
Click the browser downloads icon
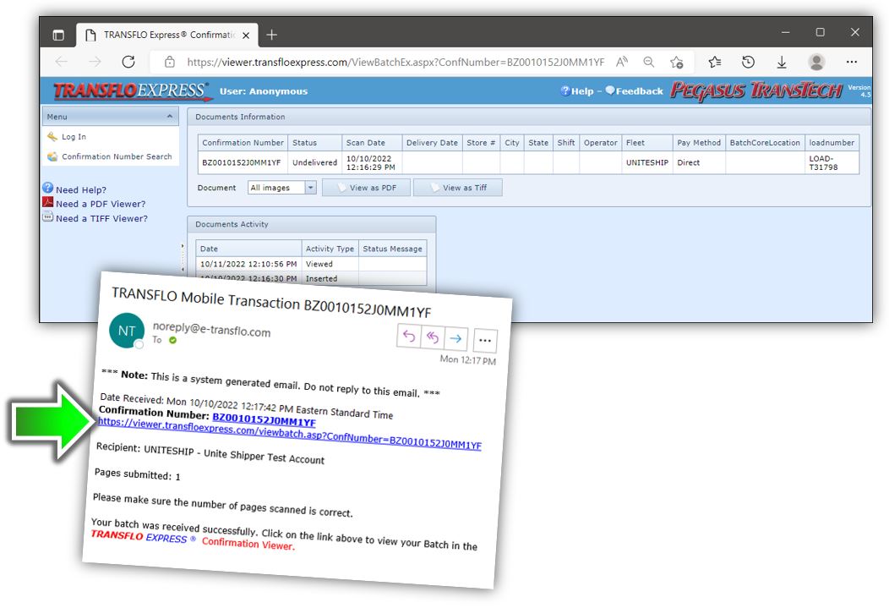[x=782, y=62]
